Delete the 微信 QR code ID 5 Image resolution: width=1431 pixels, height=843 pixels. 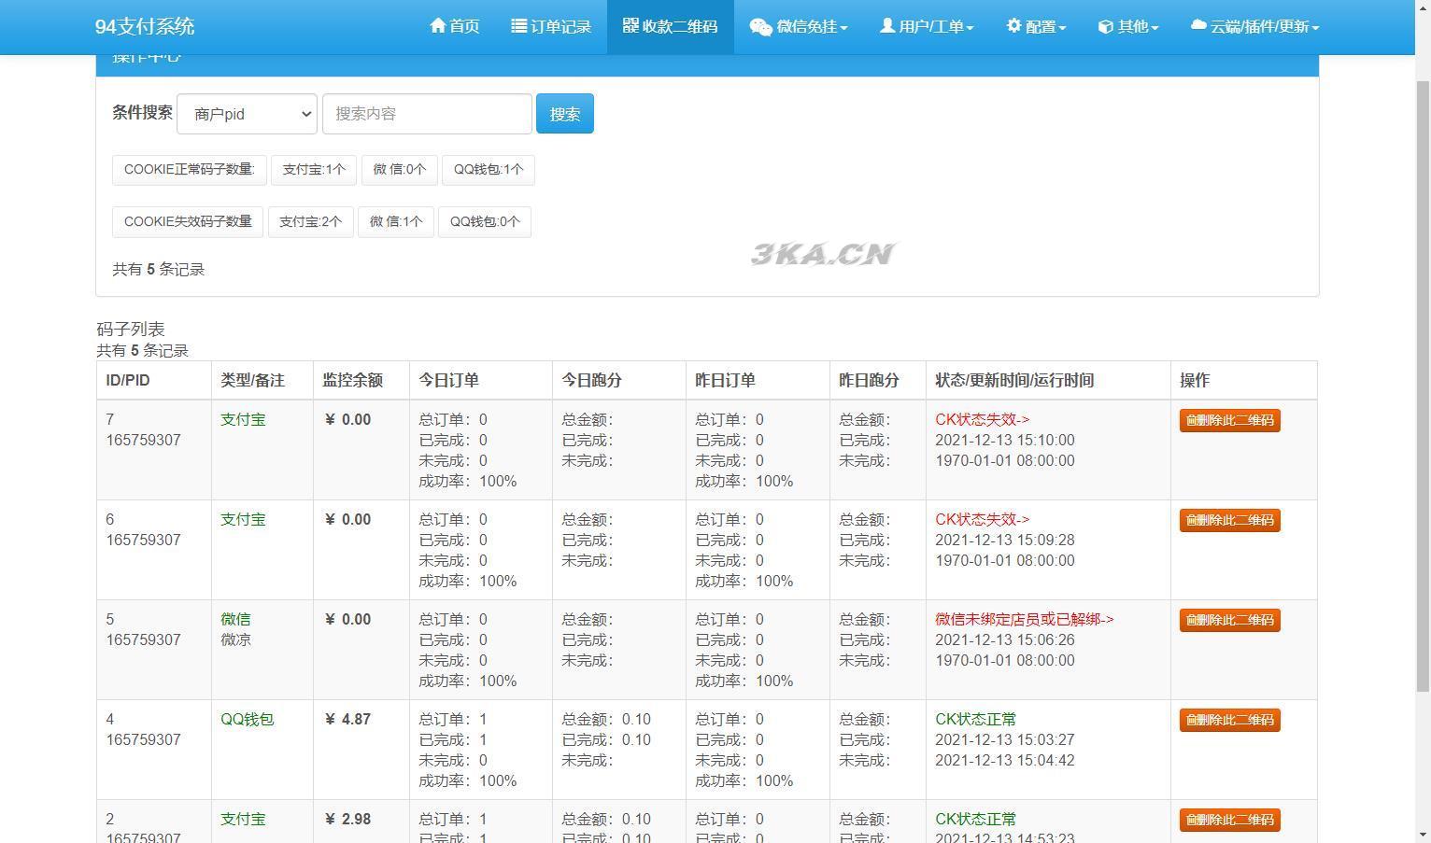[x=1229, y=620]
